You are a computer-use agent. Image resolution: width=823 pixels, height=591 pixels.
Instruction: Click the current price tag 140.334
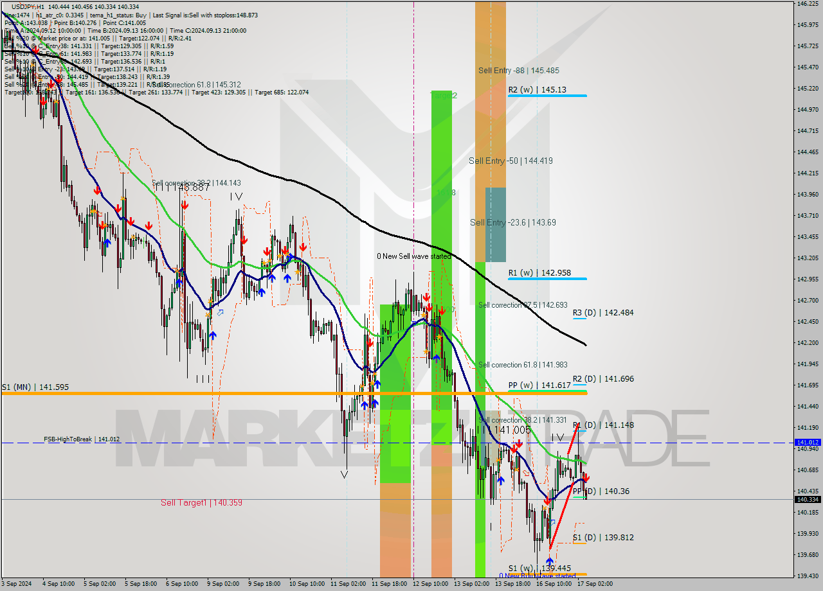pos(808,499)
